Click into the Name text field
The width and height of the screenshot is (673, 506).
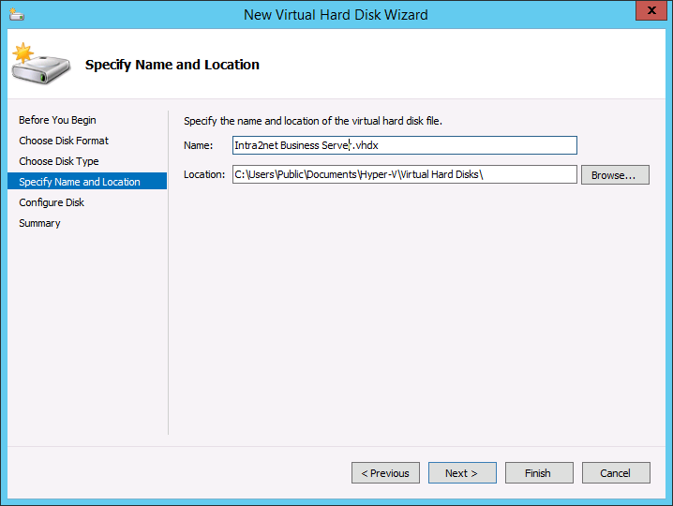[x=405, y=145]
